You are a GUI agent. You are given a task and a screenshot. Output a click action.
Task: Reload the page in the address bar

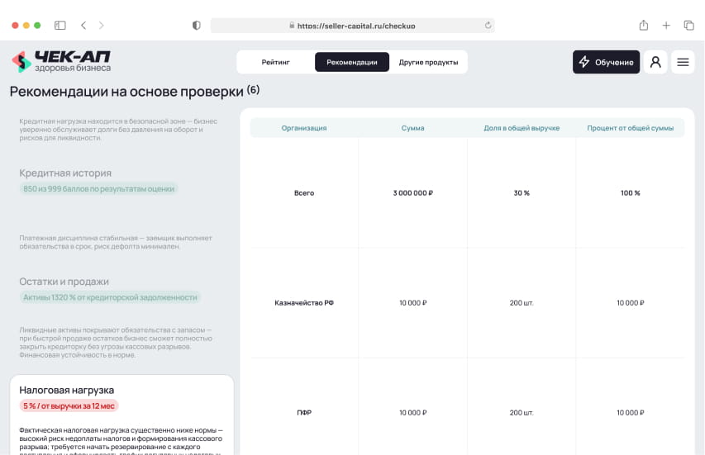point(488,26)
